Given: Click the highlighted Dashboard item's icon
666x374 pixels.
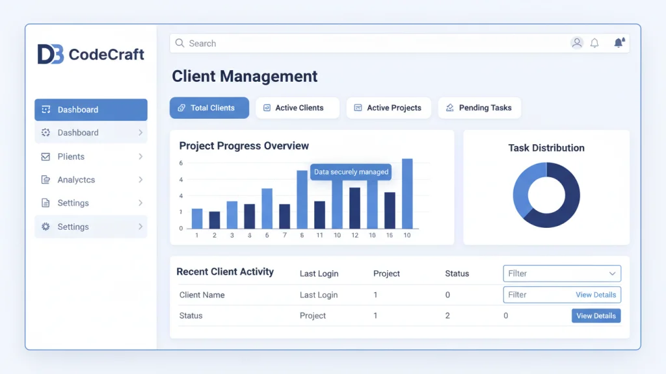Looking at the screenshot, I should pyautogui.click(x=46, y=109).
